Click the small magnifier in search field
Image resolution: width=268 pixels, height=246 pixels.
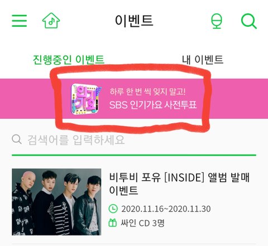pyautogui.click(x=17, y=139)
